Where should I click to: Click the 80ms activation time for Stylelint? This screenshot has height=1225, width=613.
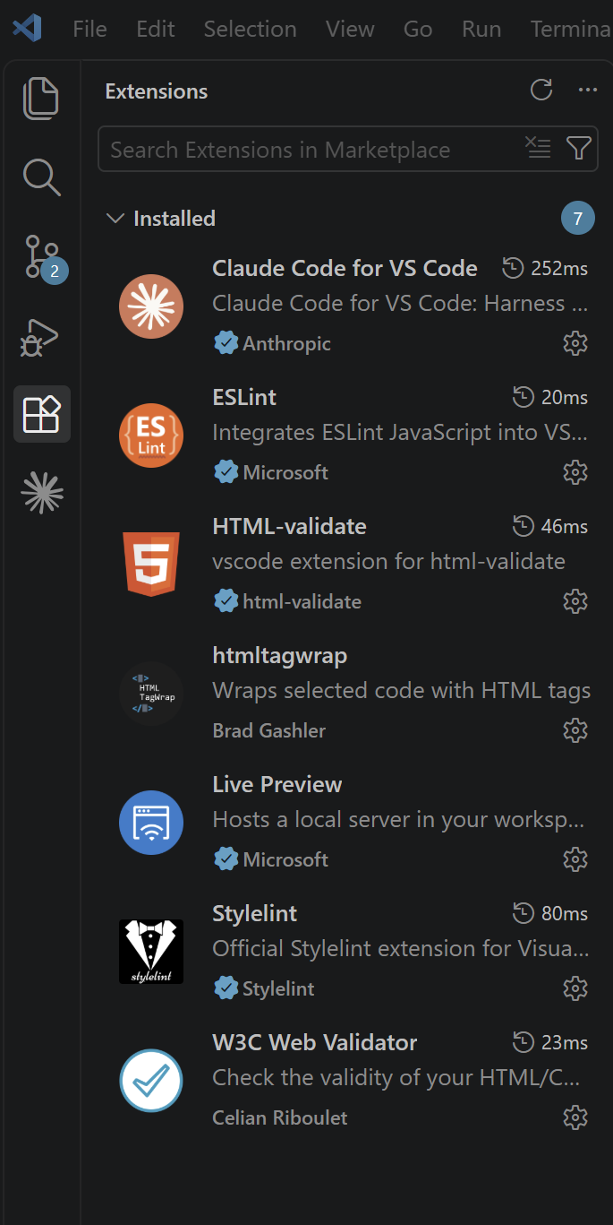pos(549,913)
